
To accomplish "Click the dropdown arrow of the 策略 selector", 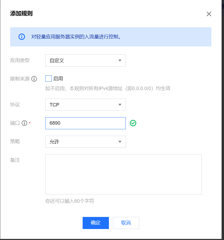I will tap(120, 142).
